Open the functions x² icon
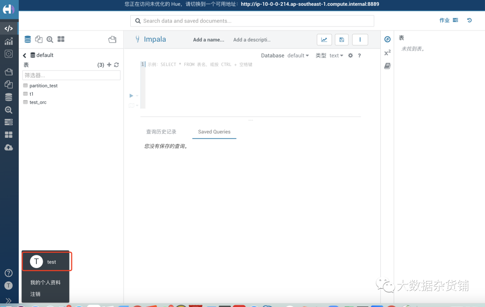Viewport: 485px width, 307px height. coord(388,53)
